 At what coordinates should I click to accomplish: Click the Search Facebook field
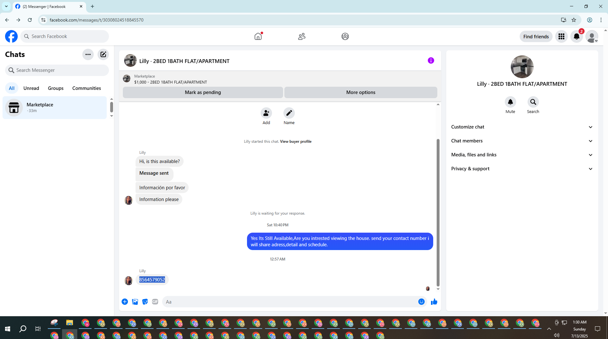click(65, 36)
